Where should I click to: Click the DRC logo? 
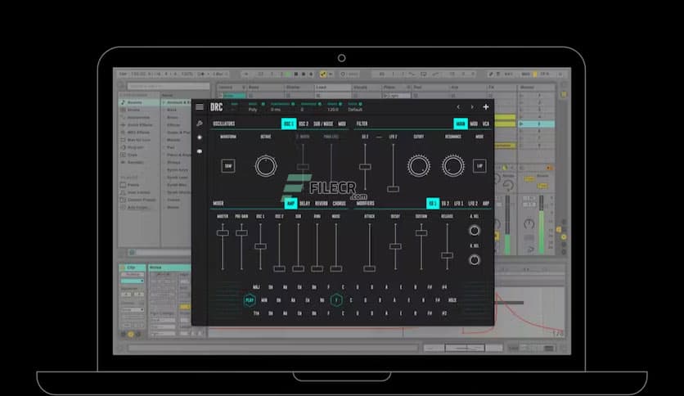216,107
